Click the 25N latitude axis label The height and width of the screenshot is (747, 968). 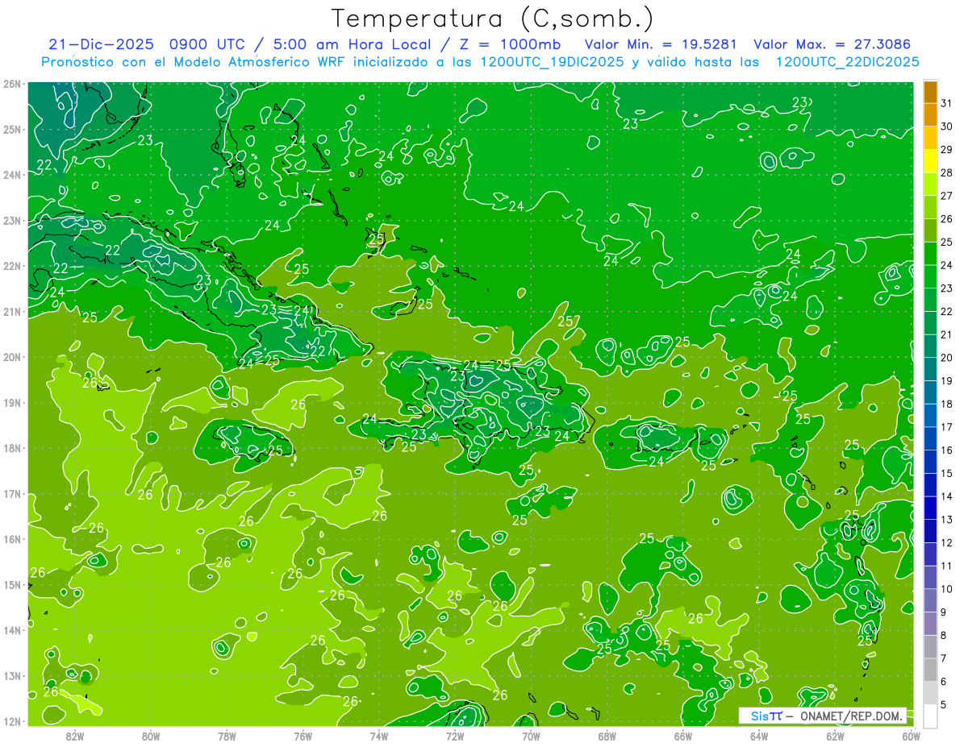[x=12, y=129]
